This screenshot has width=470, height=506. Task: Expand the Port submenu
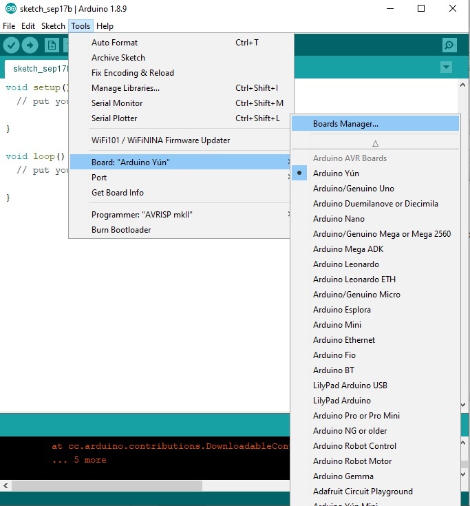[180, 178]
